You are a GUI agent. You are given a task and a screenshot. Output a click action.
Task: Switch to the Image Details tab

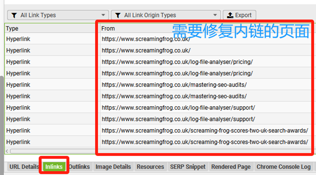[113, 167]
